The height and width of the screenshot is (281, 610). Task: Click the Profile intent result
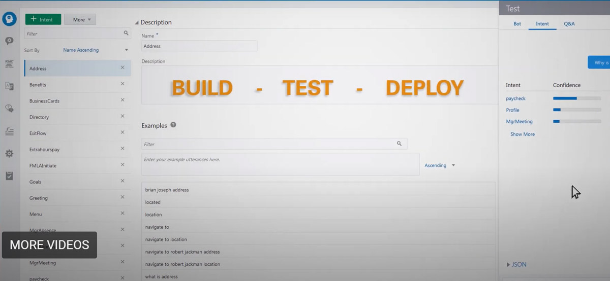pyautogui.click(x=512, y=110)
